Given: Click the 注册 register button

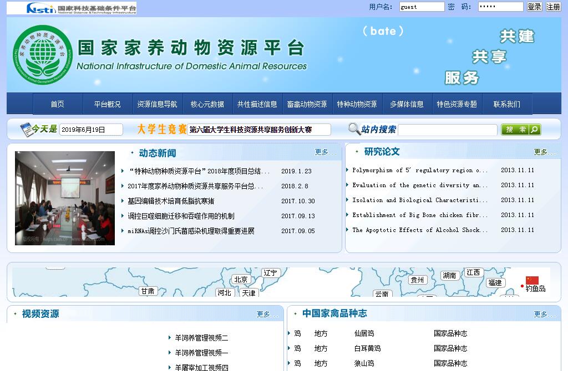Looking at the screenshot, I should 553,7.
